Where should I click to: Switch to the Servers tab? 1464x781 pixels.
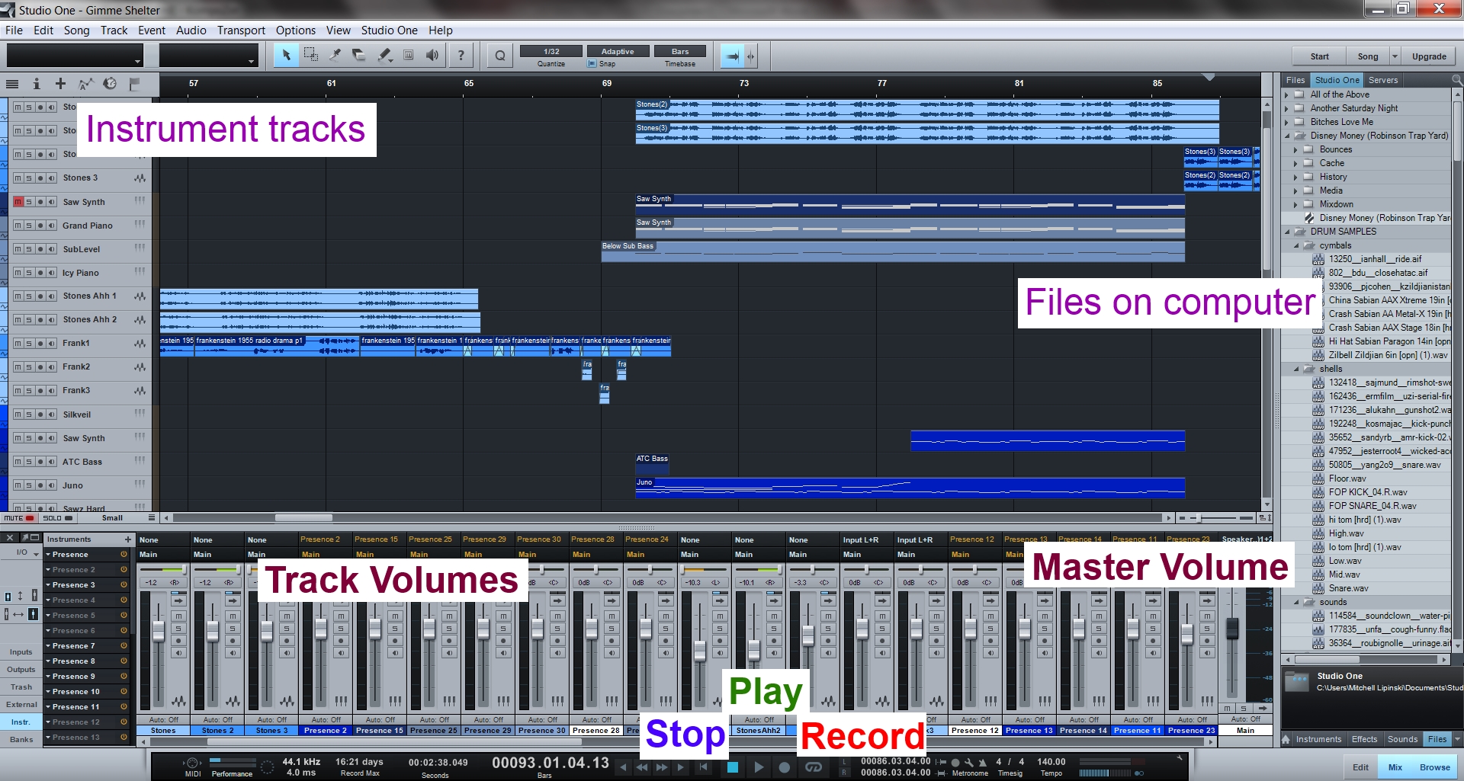coord(1383,79)
